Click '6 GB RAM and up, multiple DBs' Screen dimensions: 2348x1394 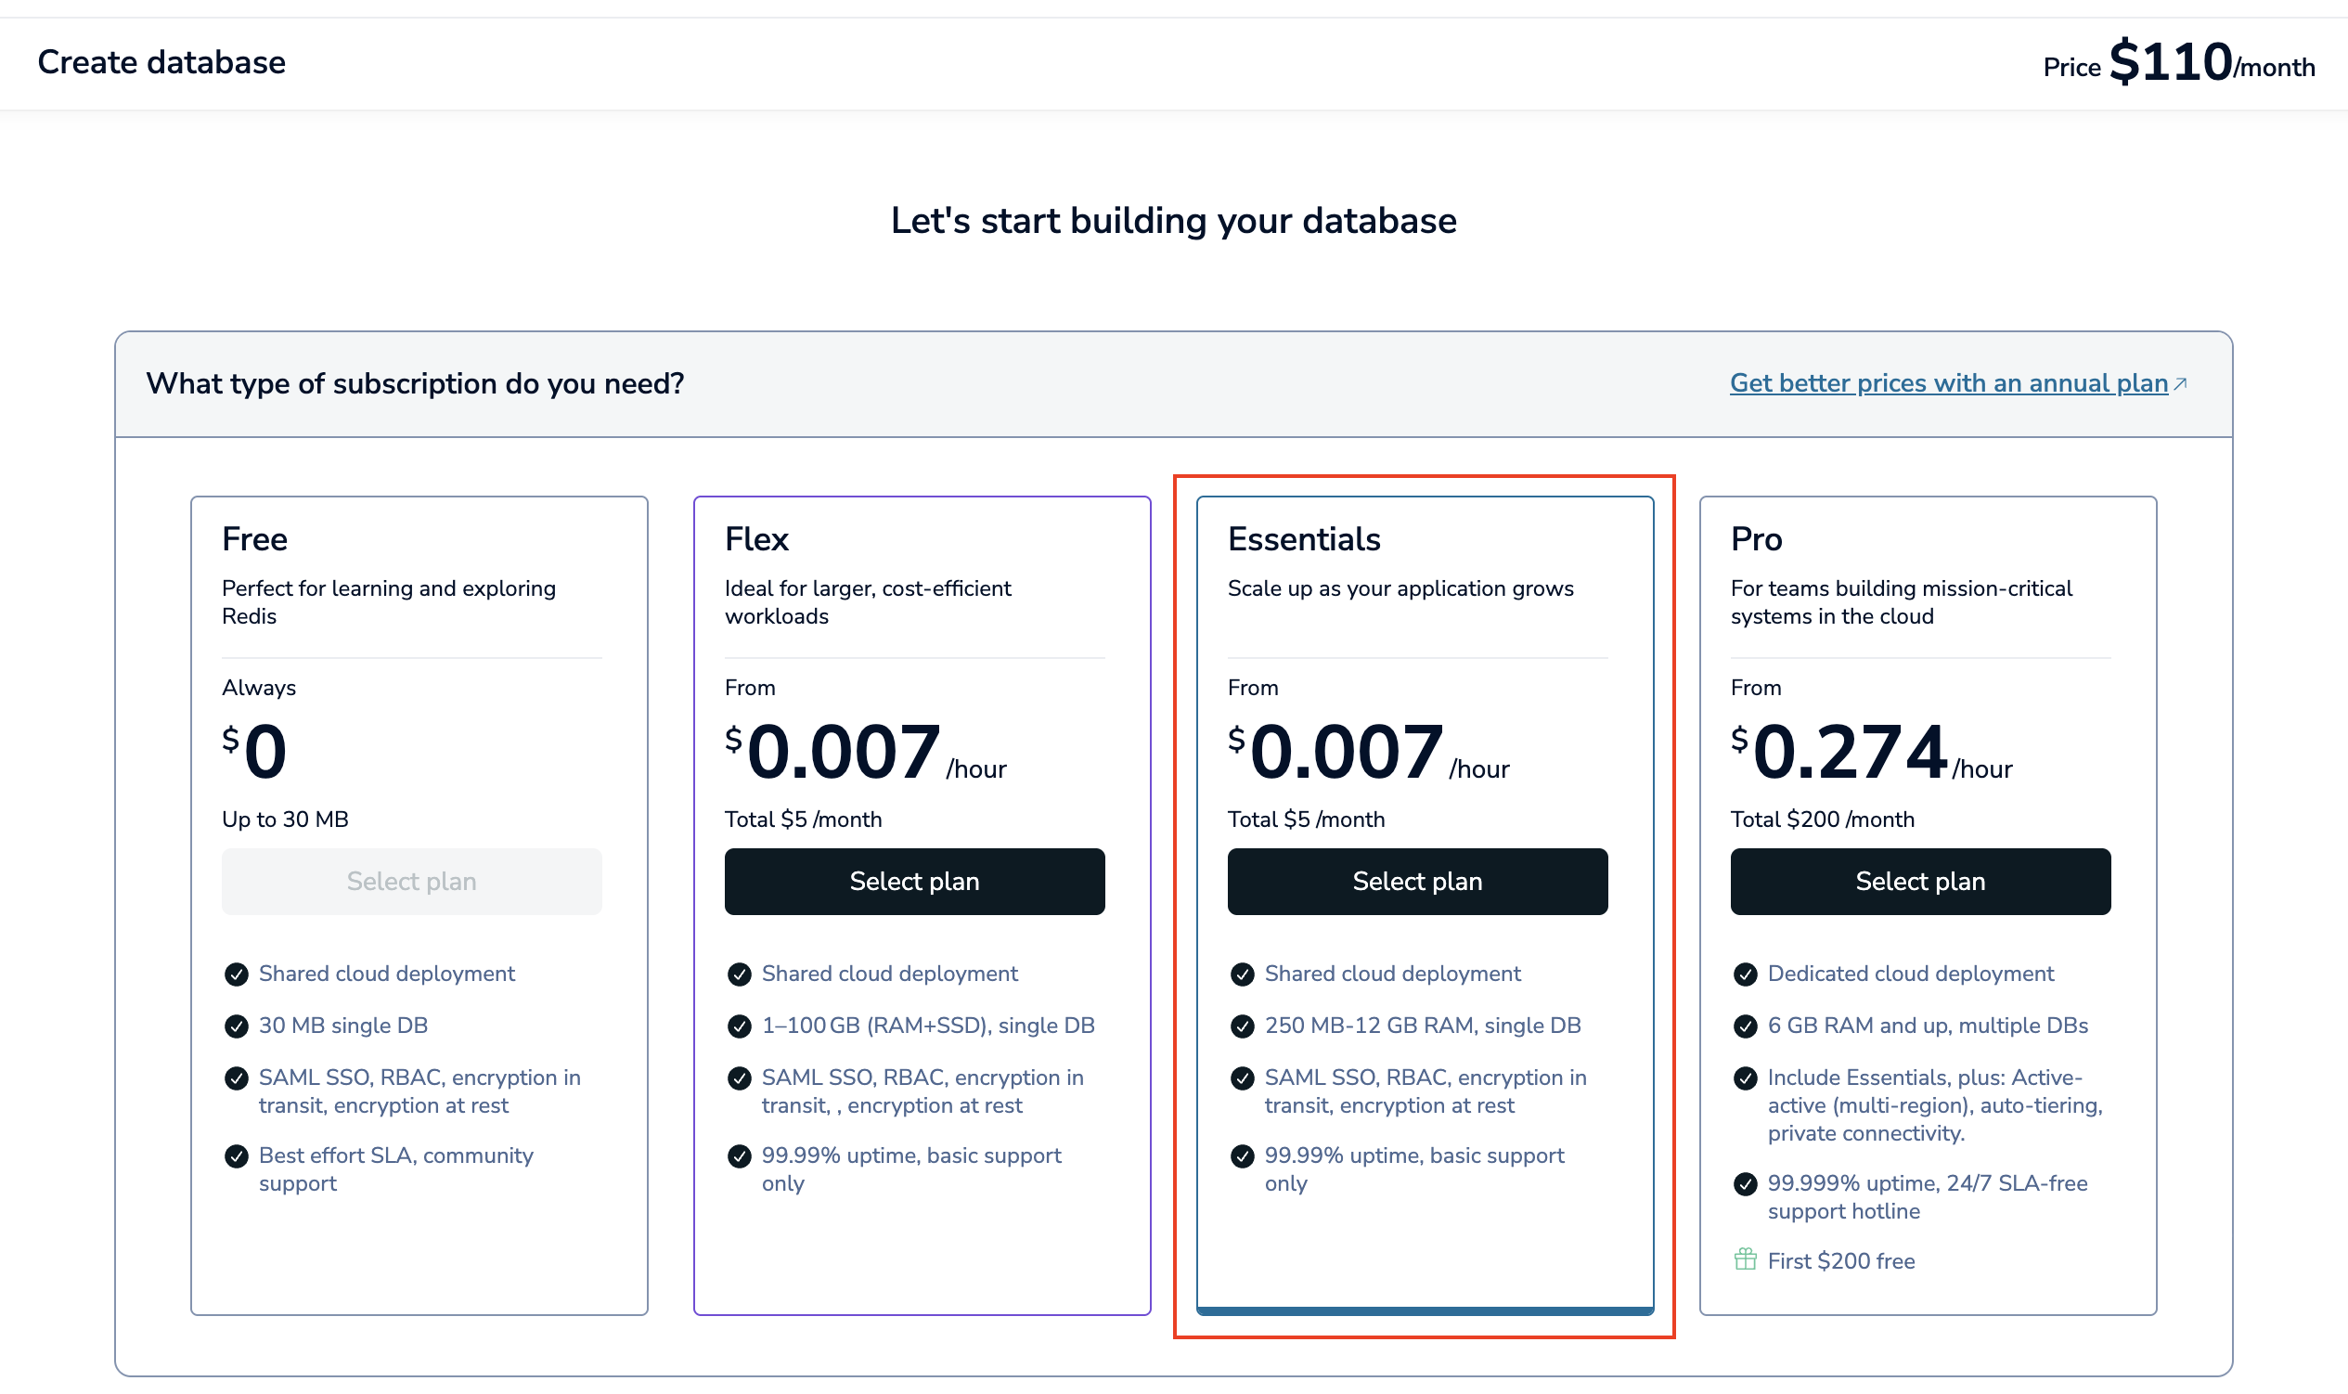pos(1928,1026)
